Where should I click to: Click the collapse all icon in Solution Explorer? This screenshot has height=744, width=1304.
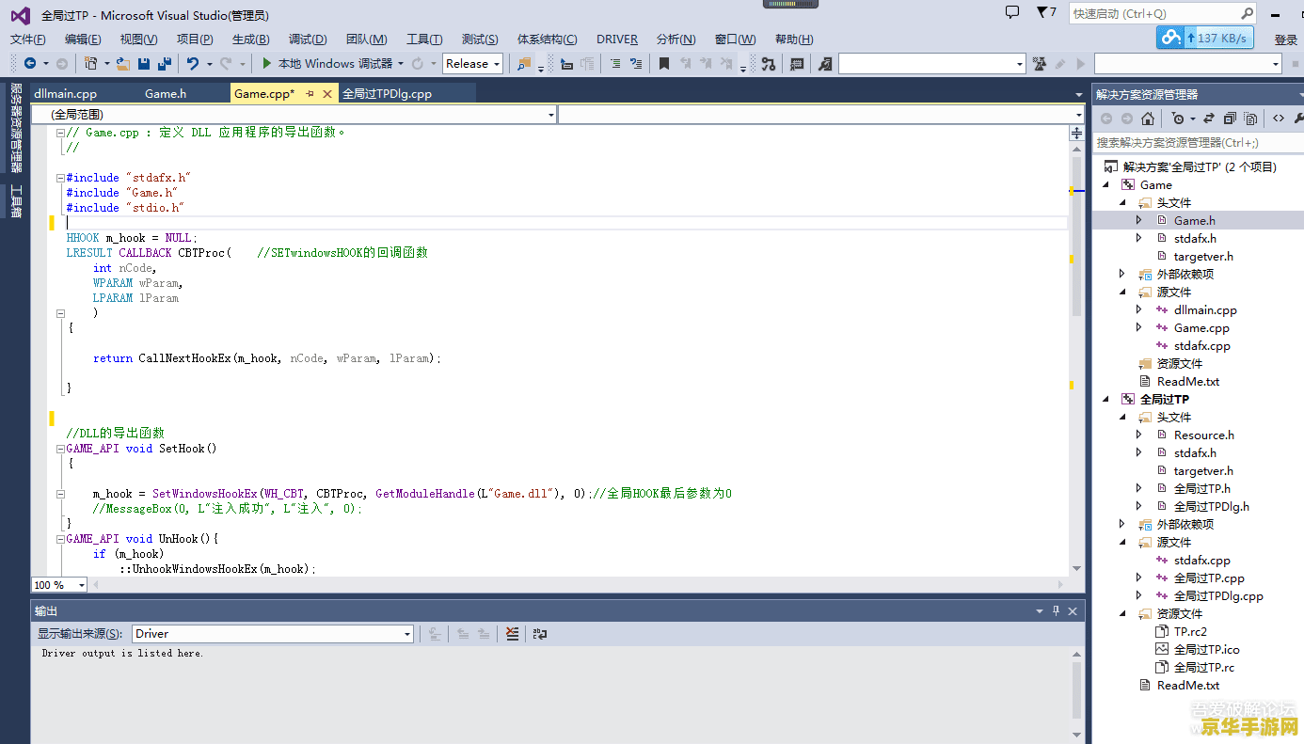1230,119
